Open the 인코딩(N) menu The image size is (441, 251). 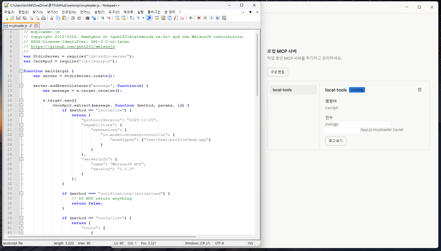[x=69, y=12]
